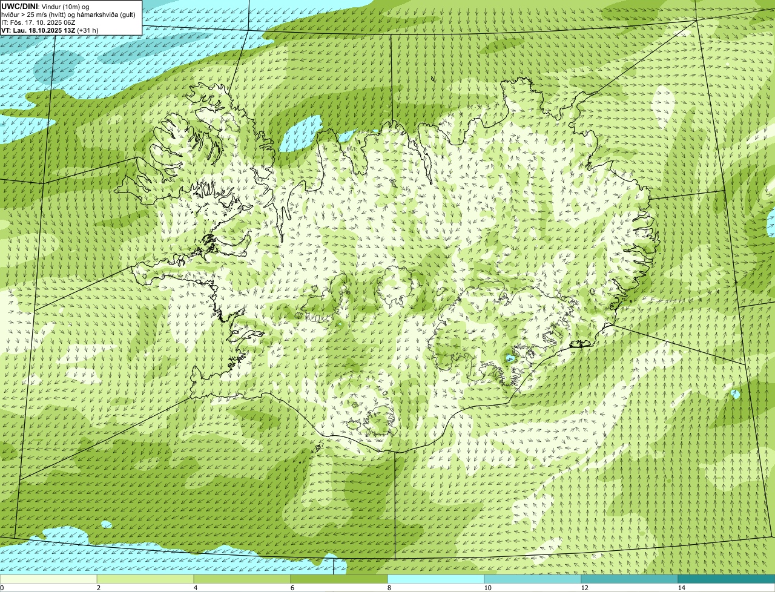Click the legend scale label '0'
This screenshot has height=592, width=775.
[x=2, y=588]
